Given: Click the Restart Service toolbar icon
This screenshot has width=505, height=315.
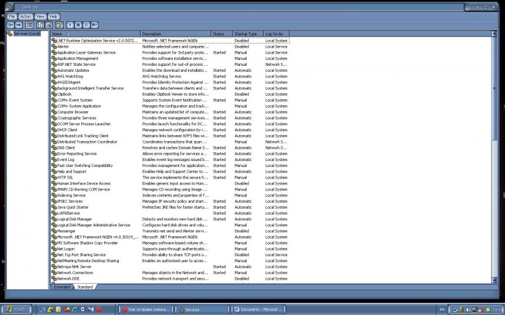Looking at the screenshot, I should (x=95, y=25).
